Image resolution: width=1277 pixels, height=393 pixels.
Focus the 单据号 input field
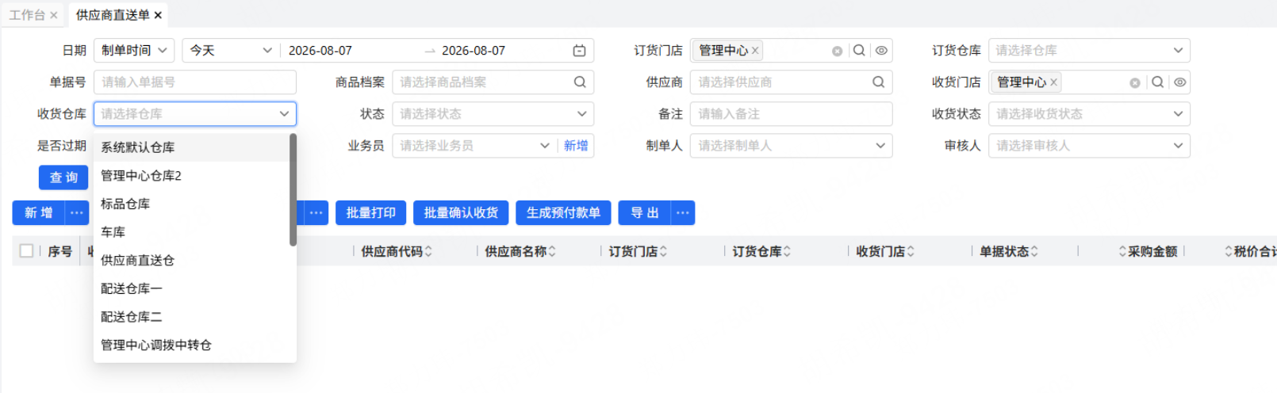tap(195, 82)
